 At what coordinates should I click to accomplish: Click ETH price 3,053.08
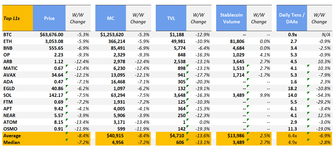54,41
